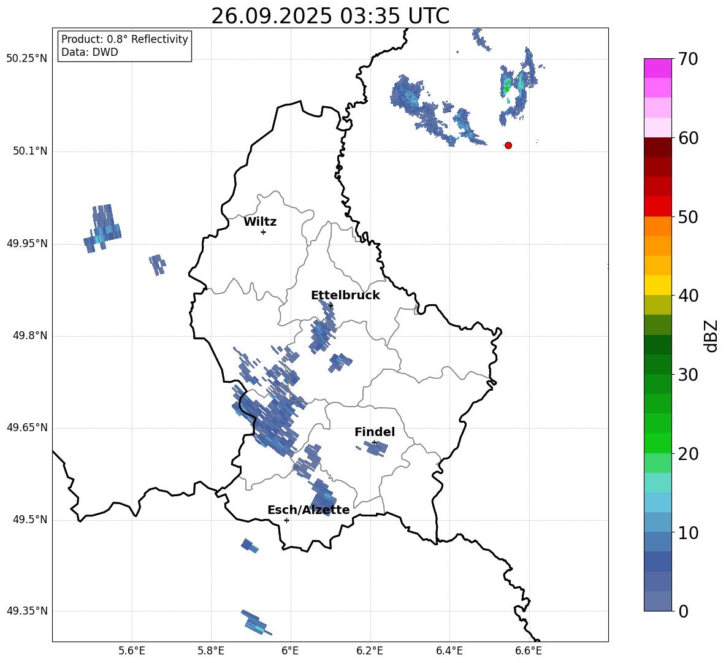The height and width of the screenshot is (663, 726).
Task: Click the 49.5°N latitude tick label
Action: [30, 519]
